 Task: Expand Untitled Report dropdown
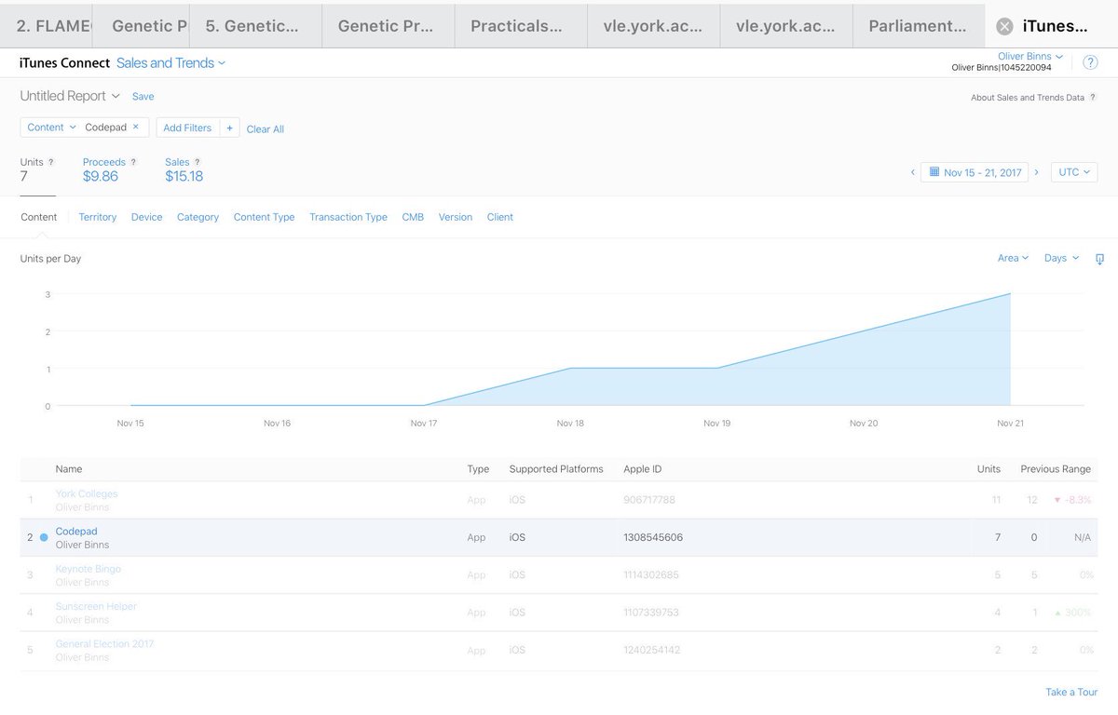(70, 96)
